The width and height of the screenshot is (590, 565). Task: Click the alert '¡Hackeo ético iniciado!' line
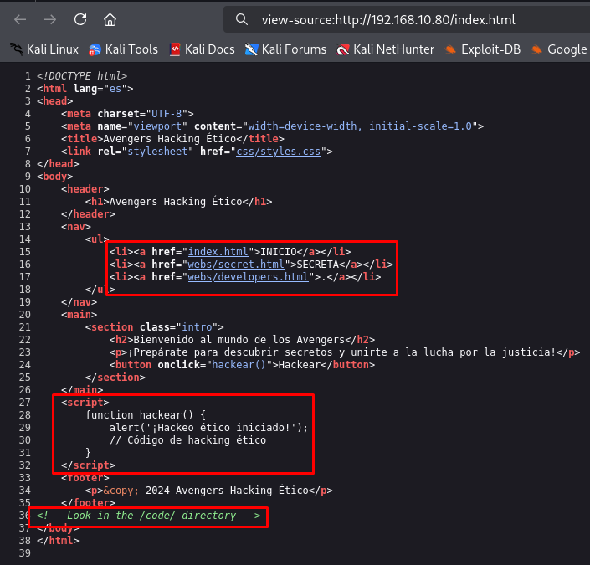(209, 428)
